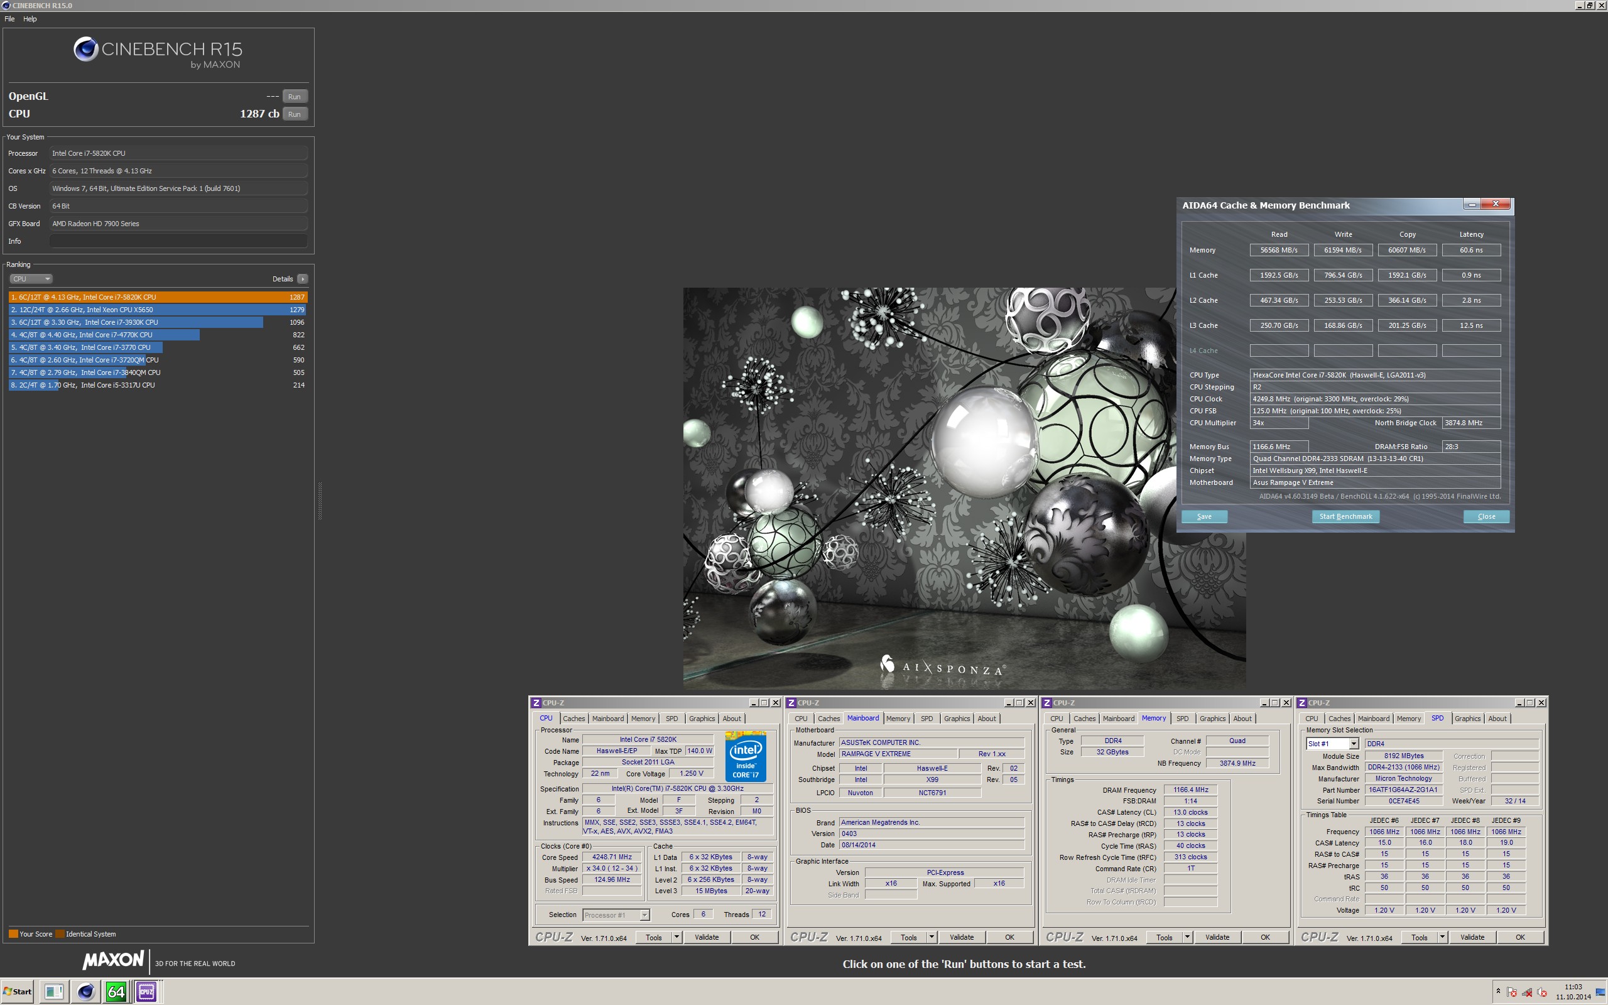Open Tools dropdown arrow in Mainboard CPU-Z window
This screenshot has height=1005, width=1608.
click(x=932, y=937)
